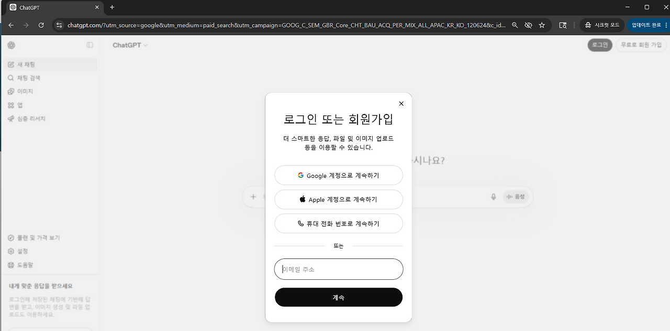Continue with Apple account button
Viewport: 670px width, 331px height.
(339, 199)
